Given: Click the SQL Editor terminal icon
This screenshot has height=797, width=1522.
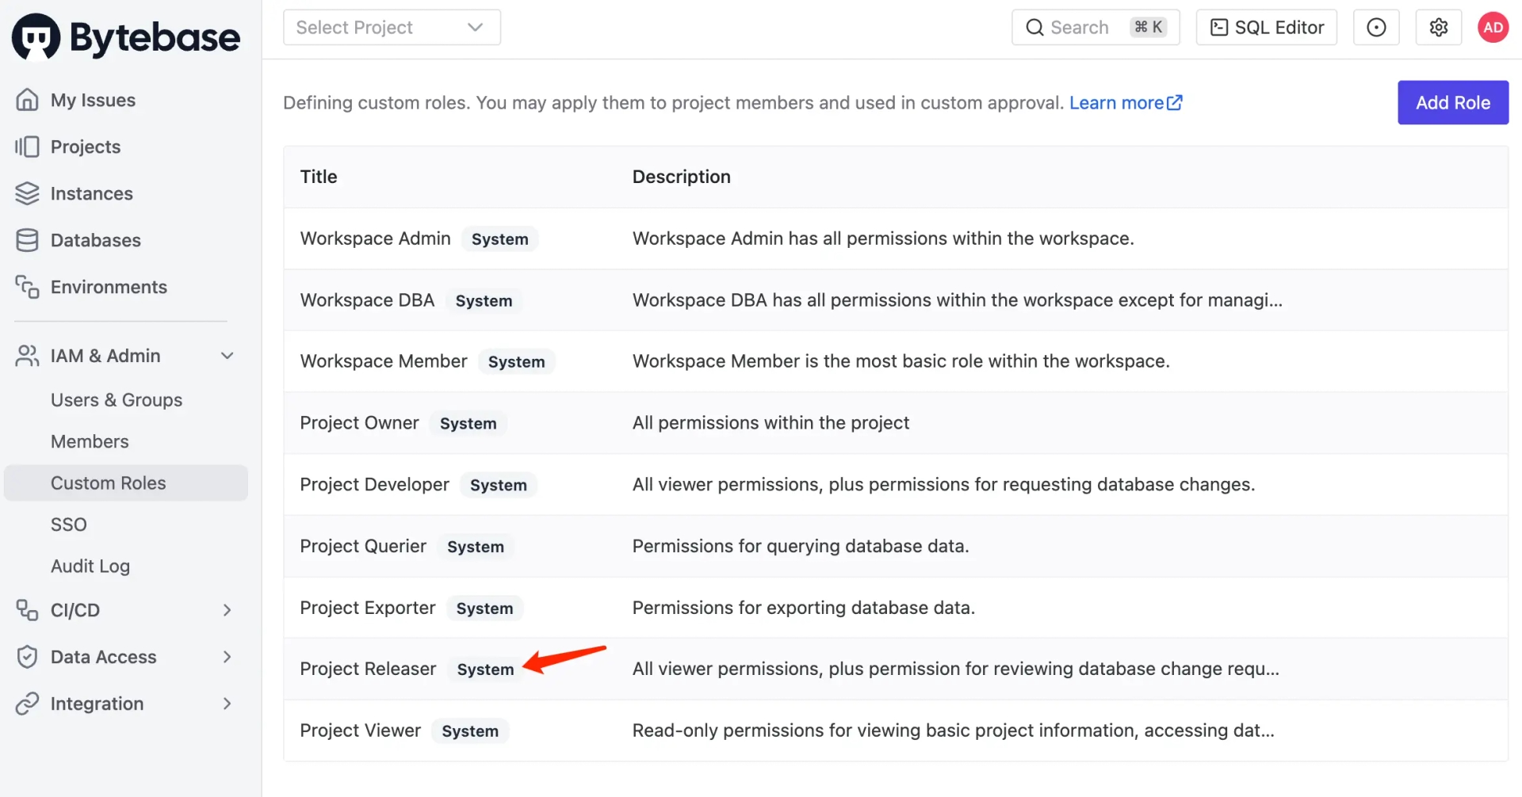Looking at the screenshot, I should click(1219, 28).
